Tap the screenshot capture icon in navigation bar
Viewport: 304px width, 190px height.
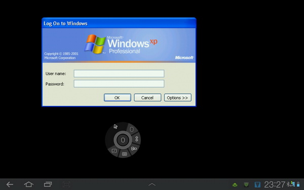66,184
